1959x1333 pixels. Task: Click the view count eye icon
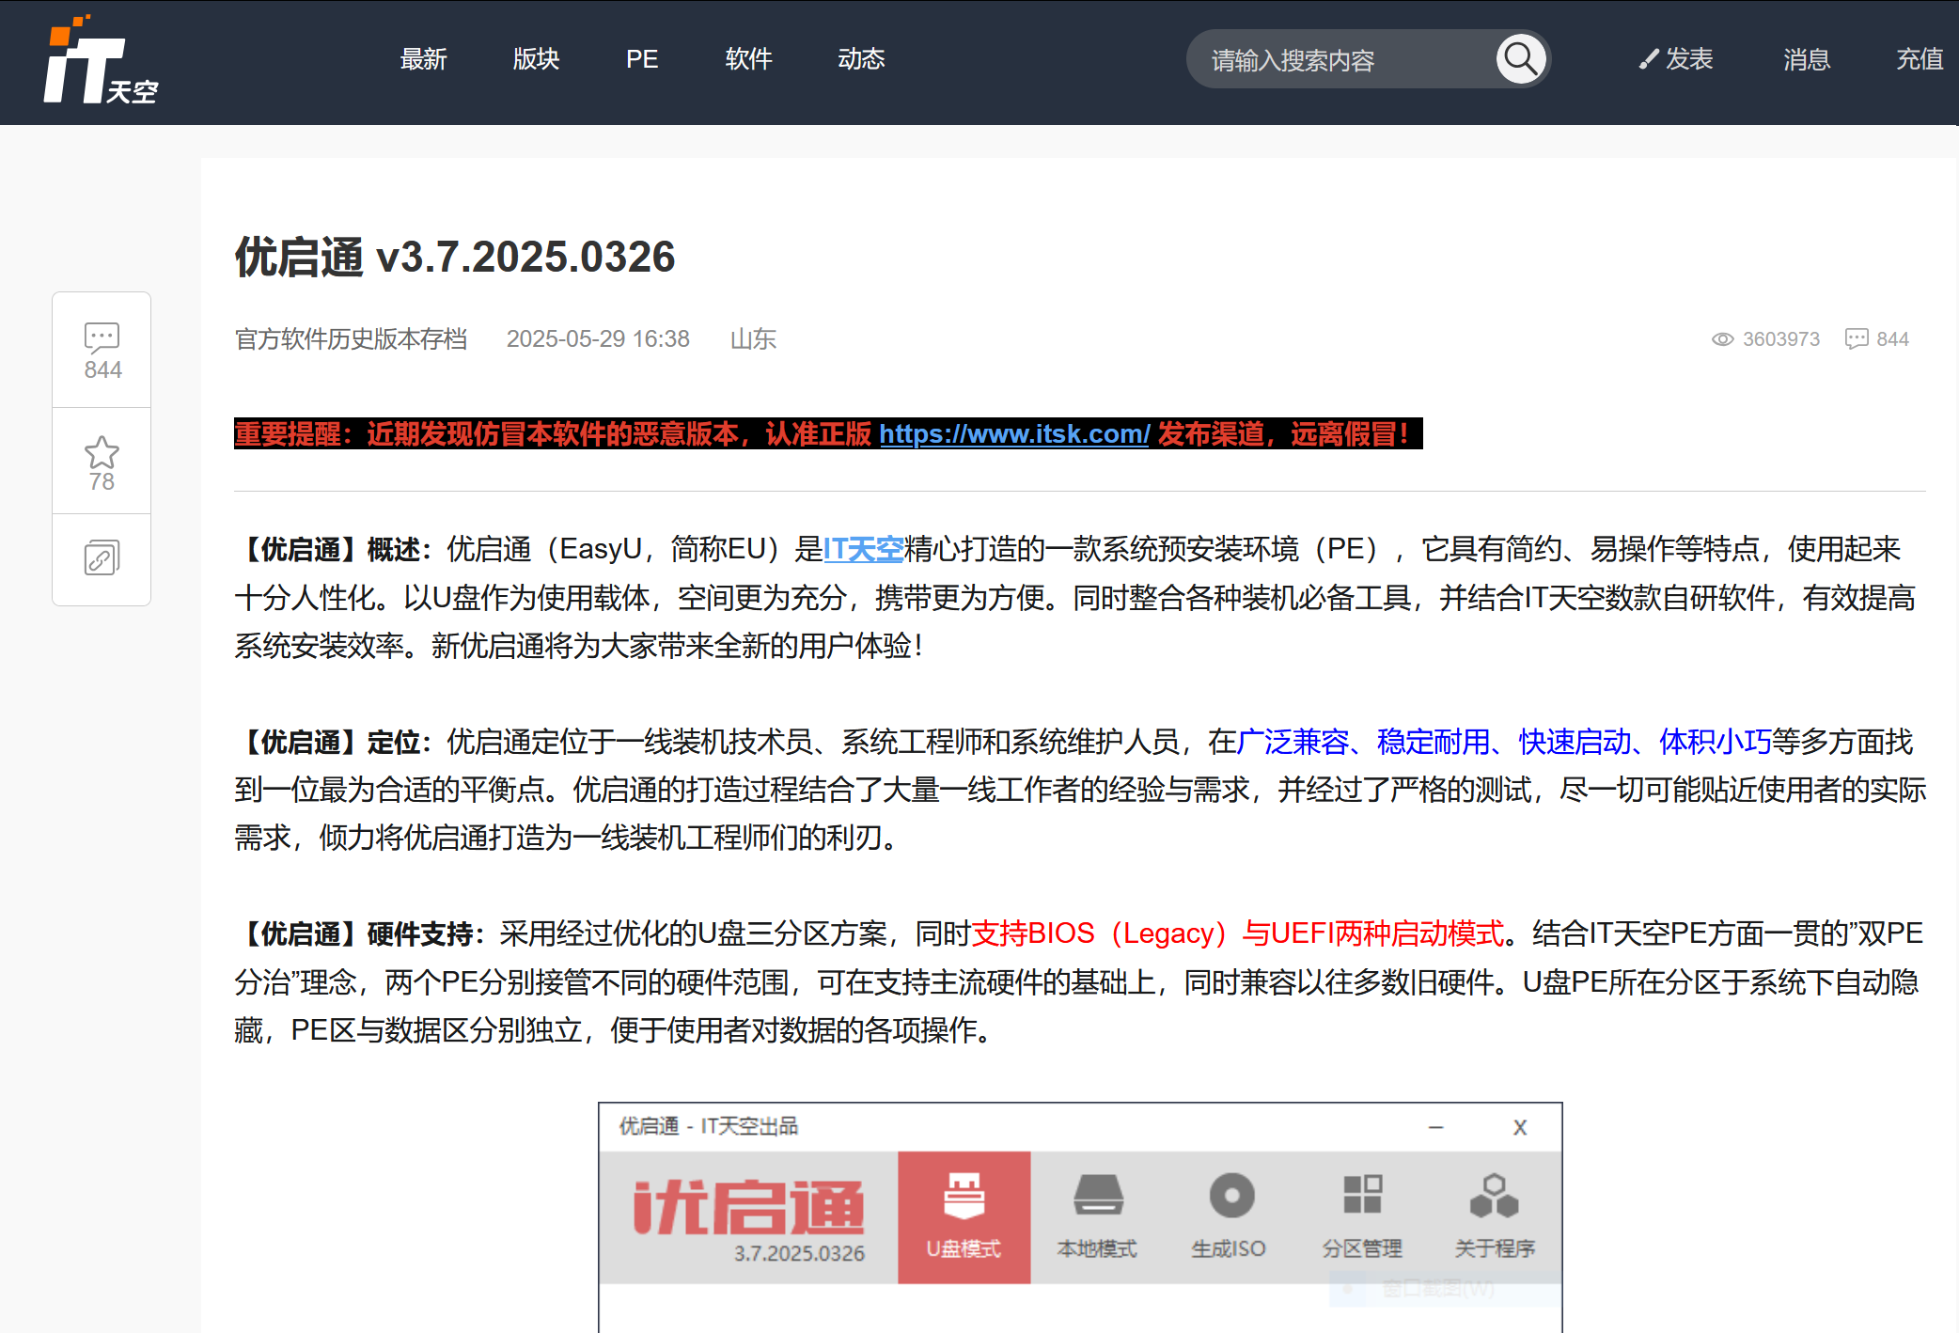click(1722, 339)
